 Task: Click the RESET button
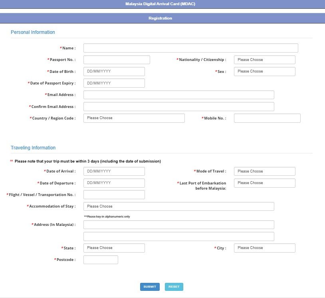coord(174,286)
